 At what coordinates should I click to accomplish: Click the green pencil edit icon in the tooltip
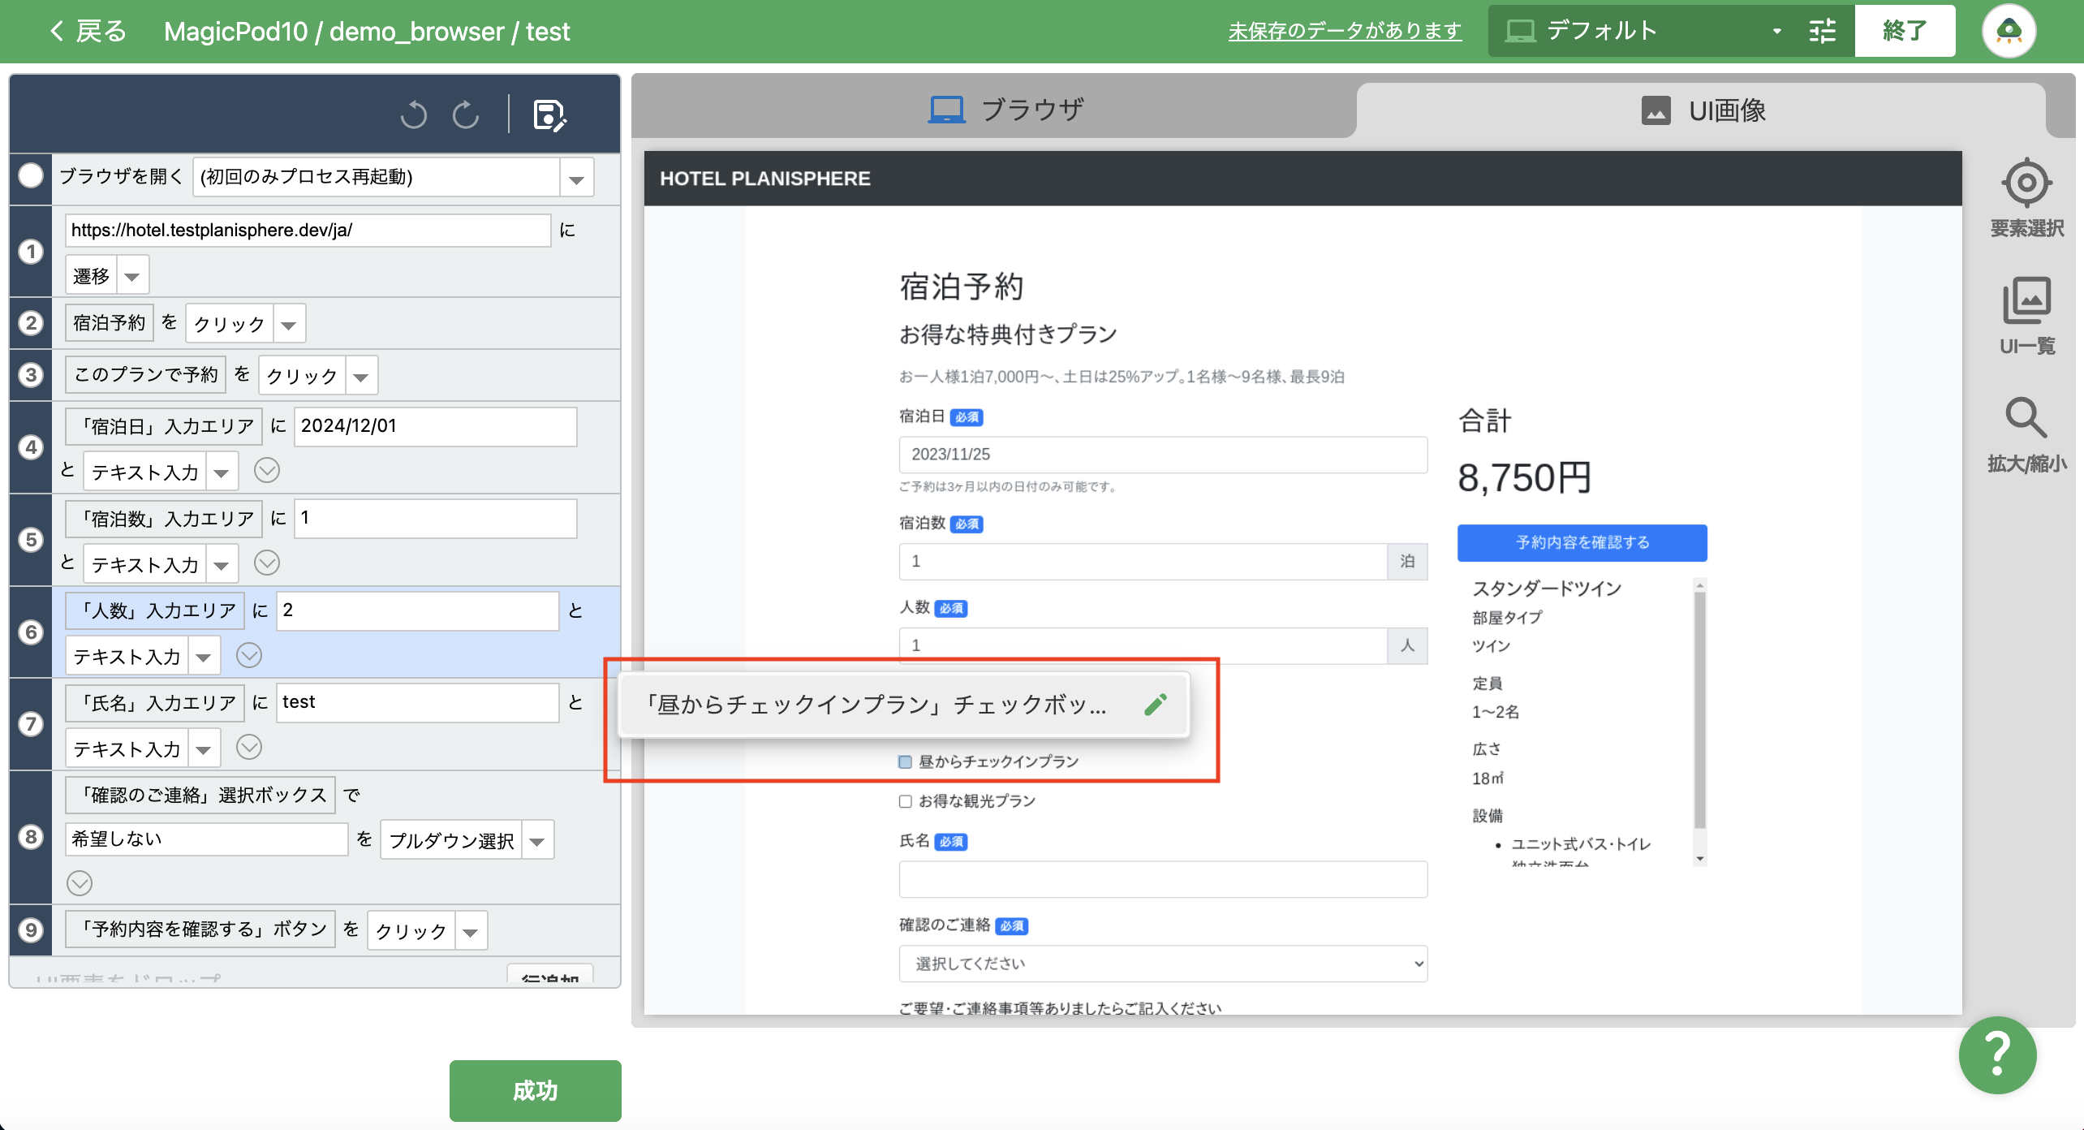click(x=1156, y=704)
